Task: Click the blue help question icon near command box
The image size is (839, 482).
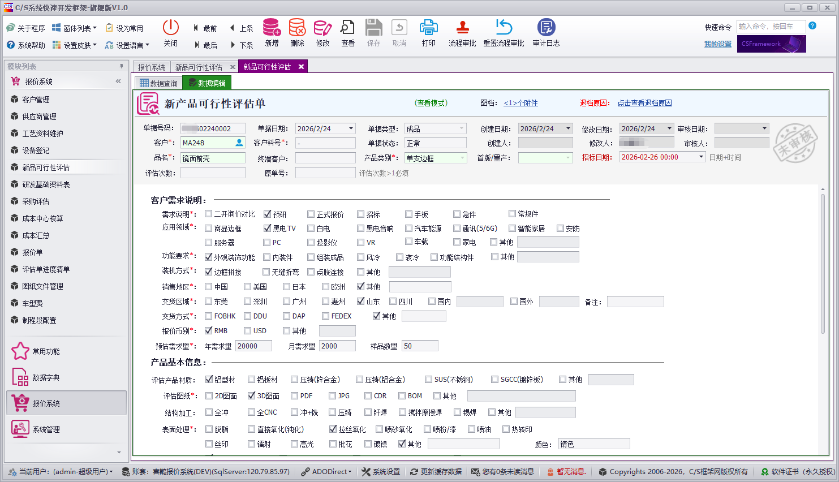Action: coord(812,25)
